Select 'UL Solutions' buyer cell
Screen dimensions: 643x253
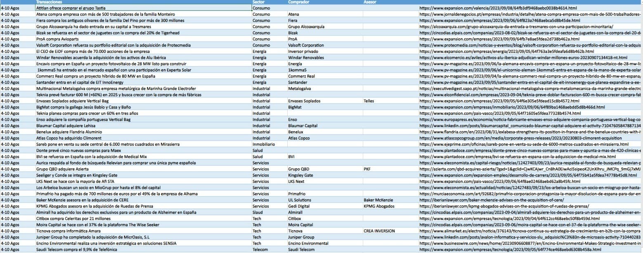(x=325, y=200)
